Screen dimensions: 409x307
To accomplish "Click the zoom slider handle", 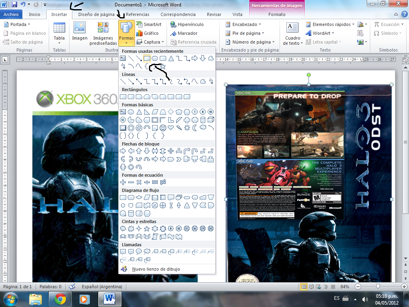I will click(378, 287).
